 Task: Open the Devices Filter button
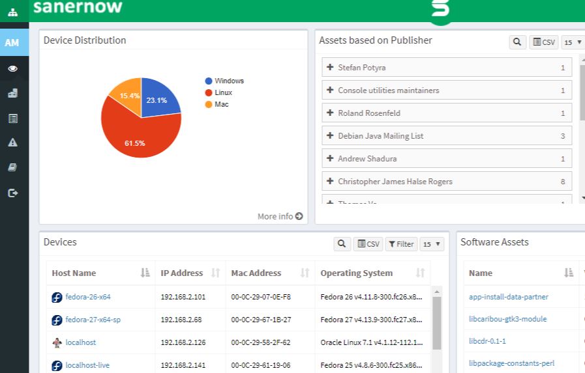tap(401, 244)
